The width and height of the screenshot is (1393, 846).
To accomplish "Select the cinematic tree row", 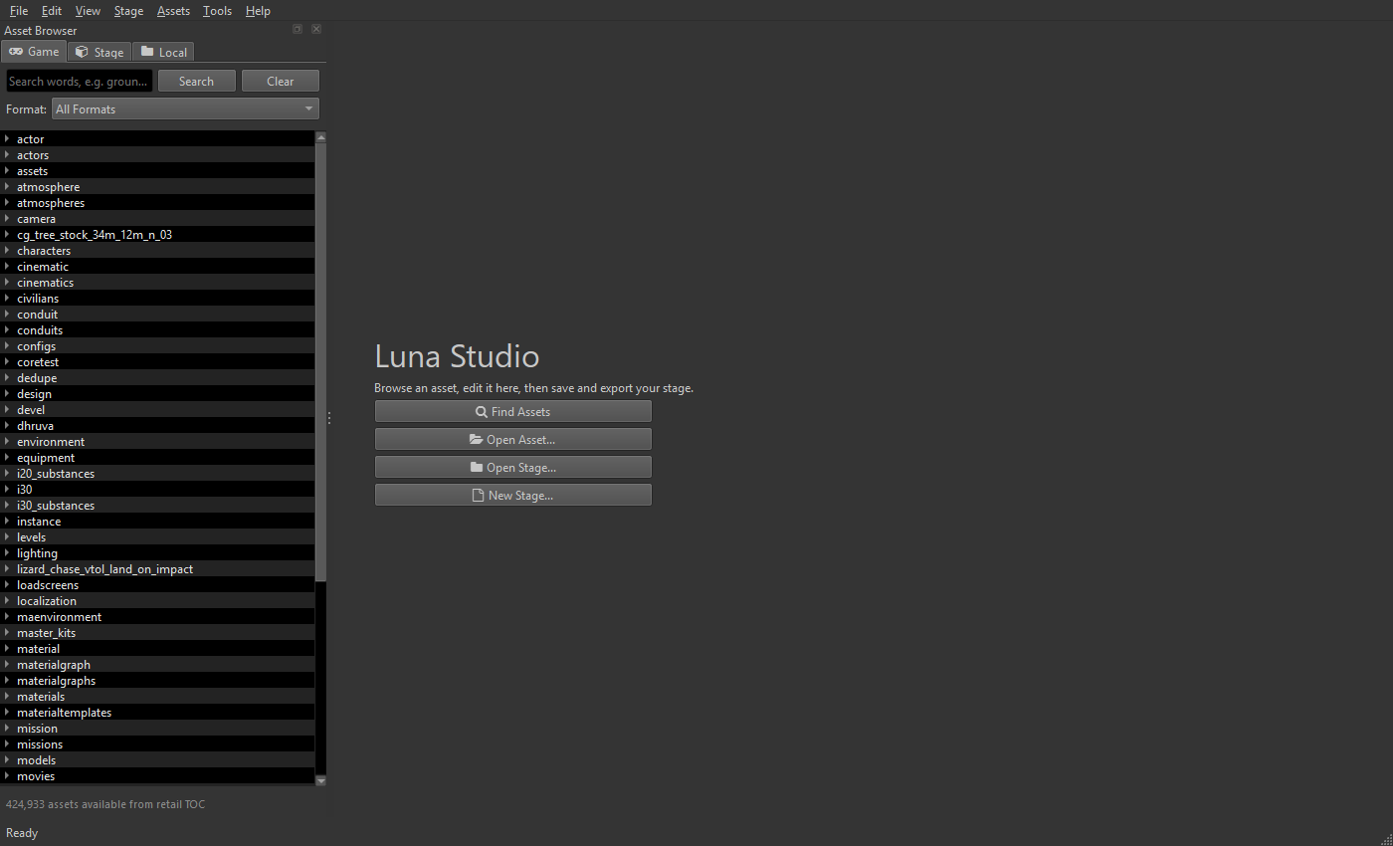I will (x=157, y=267).
